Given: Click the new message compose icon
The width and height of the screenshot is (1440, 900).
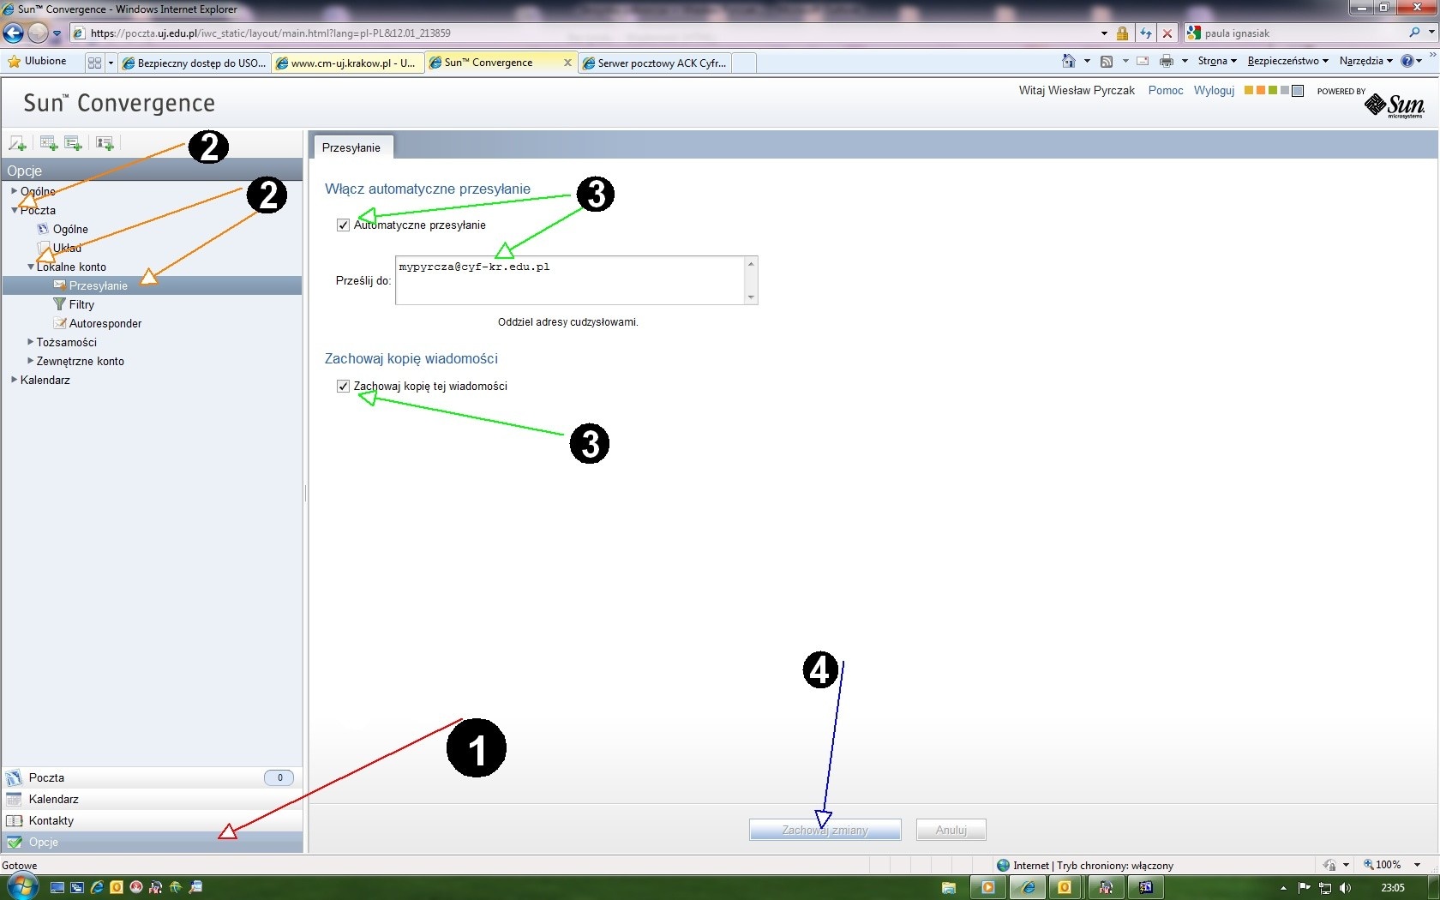Looking at the screenshot, I should pos(17,143).
